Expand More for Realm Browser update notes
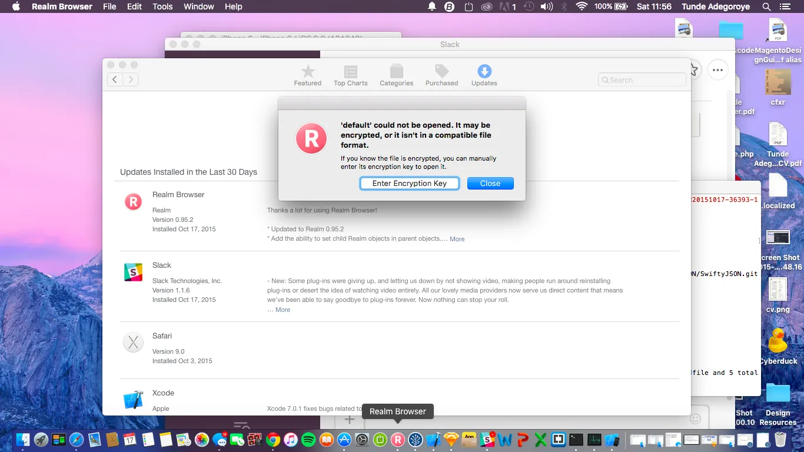Viewport: 804px width, 452px height. coord(457,239)
